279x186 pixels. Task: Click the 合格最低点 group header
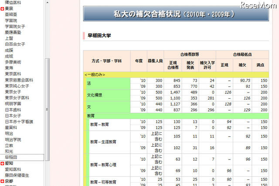(242, 55)
